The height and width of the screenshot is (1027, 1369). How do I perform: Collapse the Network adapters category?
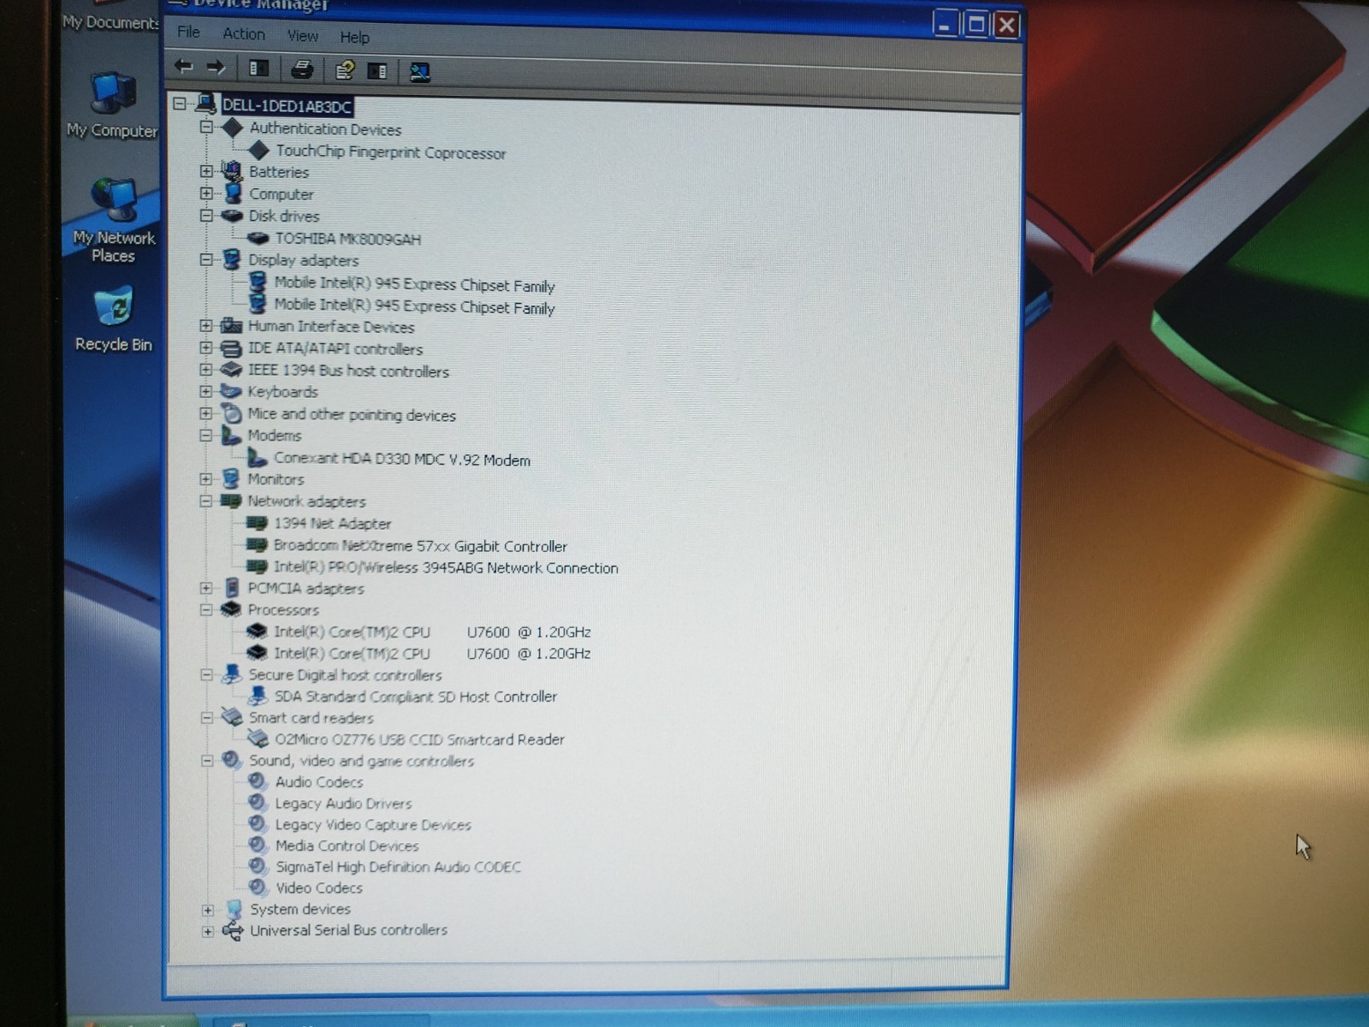point(205,501)
